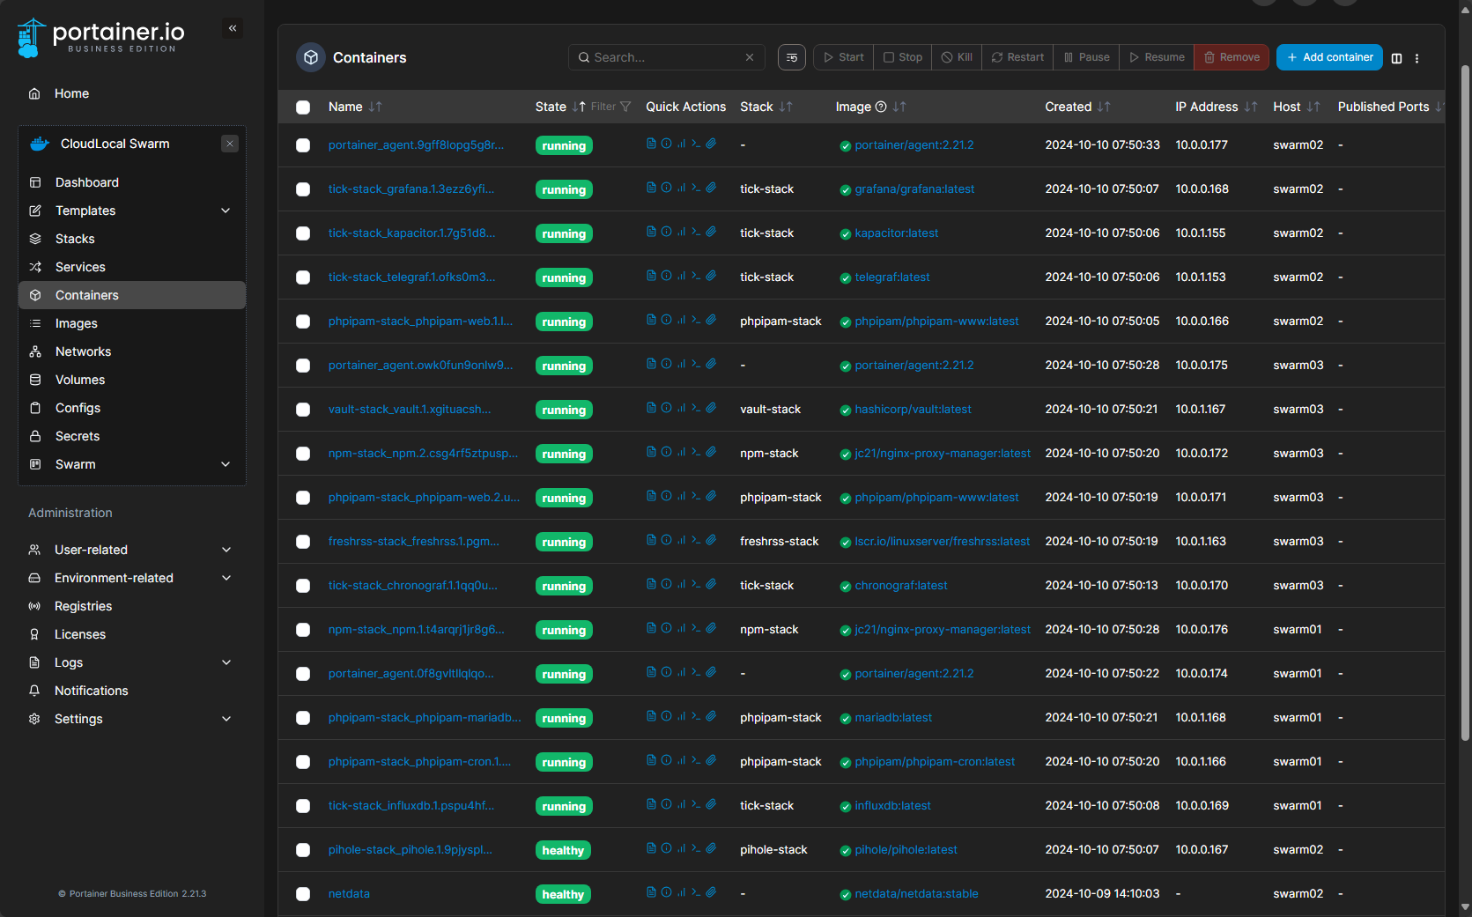Open the Volumes sidebar item
Screen dimensions: 1472x917
(80, 380)
